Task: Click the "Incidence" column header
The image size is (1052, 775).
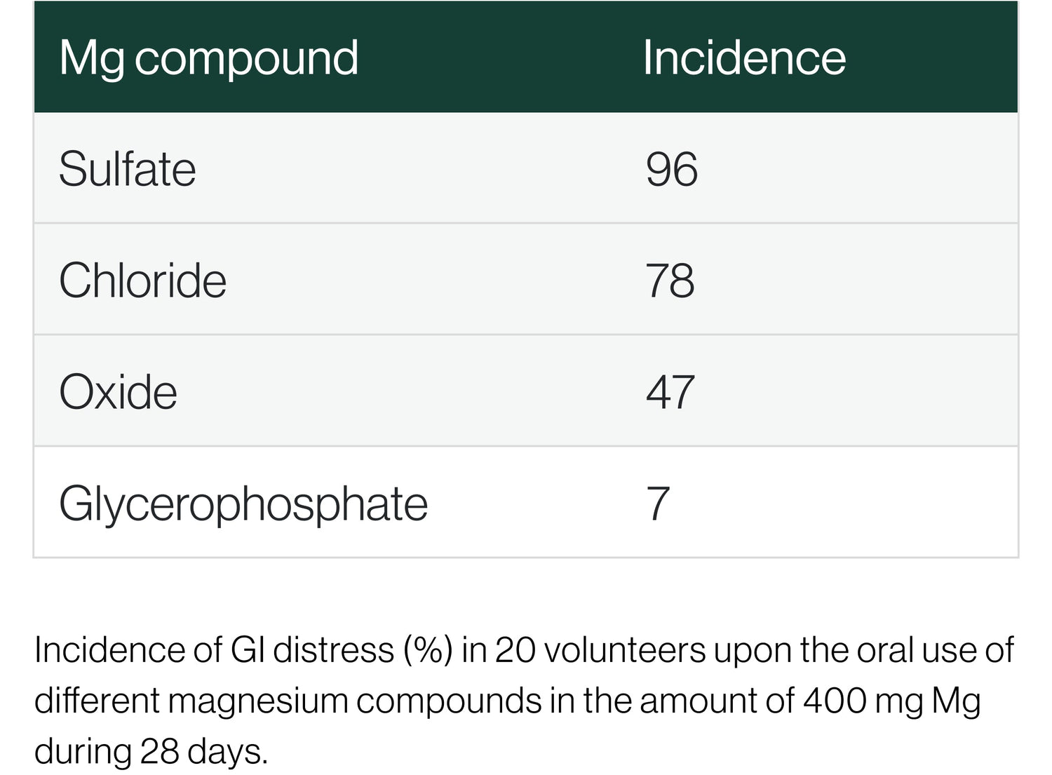Action: [x=743, y=58]
